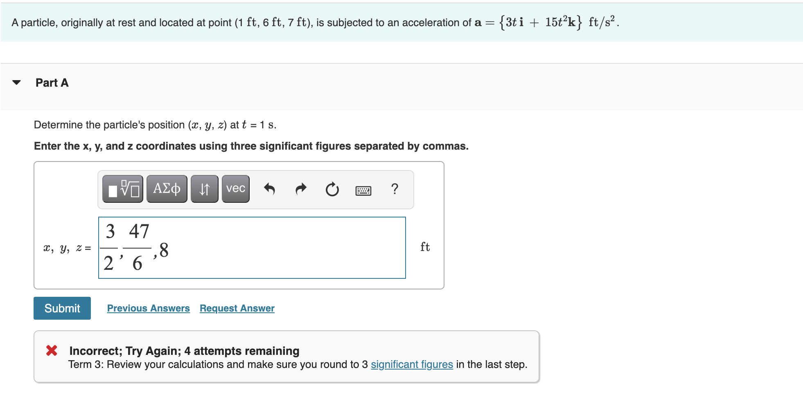Select the Part A heading text
The image size is (803, 399).
pyautogui.click(x=52, y=83)
